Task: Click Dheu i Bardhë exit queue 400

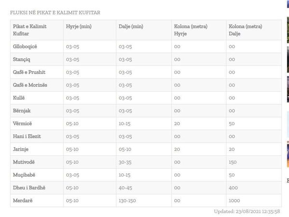Action: click(233, 188)
